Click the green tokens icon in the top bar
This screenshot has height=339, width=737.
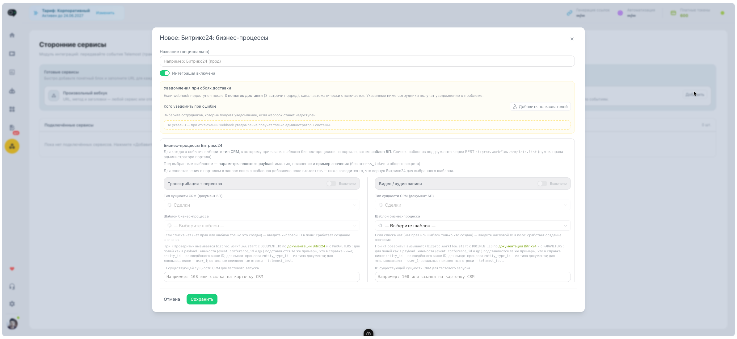coord(673,13)
